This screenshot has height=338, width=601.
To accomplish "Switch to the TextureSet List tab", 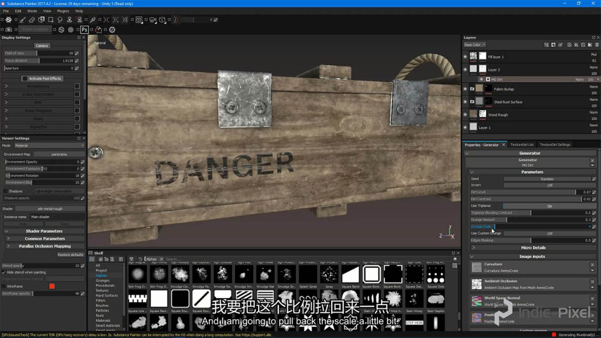I will (x=522, y=145).
